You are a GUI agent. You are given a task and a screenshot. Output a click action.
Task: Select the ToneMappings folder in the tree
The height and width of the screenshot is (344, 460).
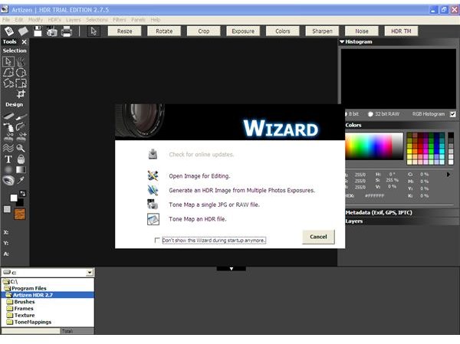pos(32,322)
